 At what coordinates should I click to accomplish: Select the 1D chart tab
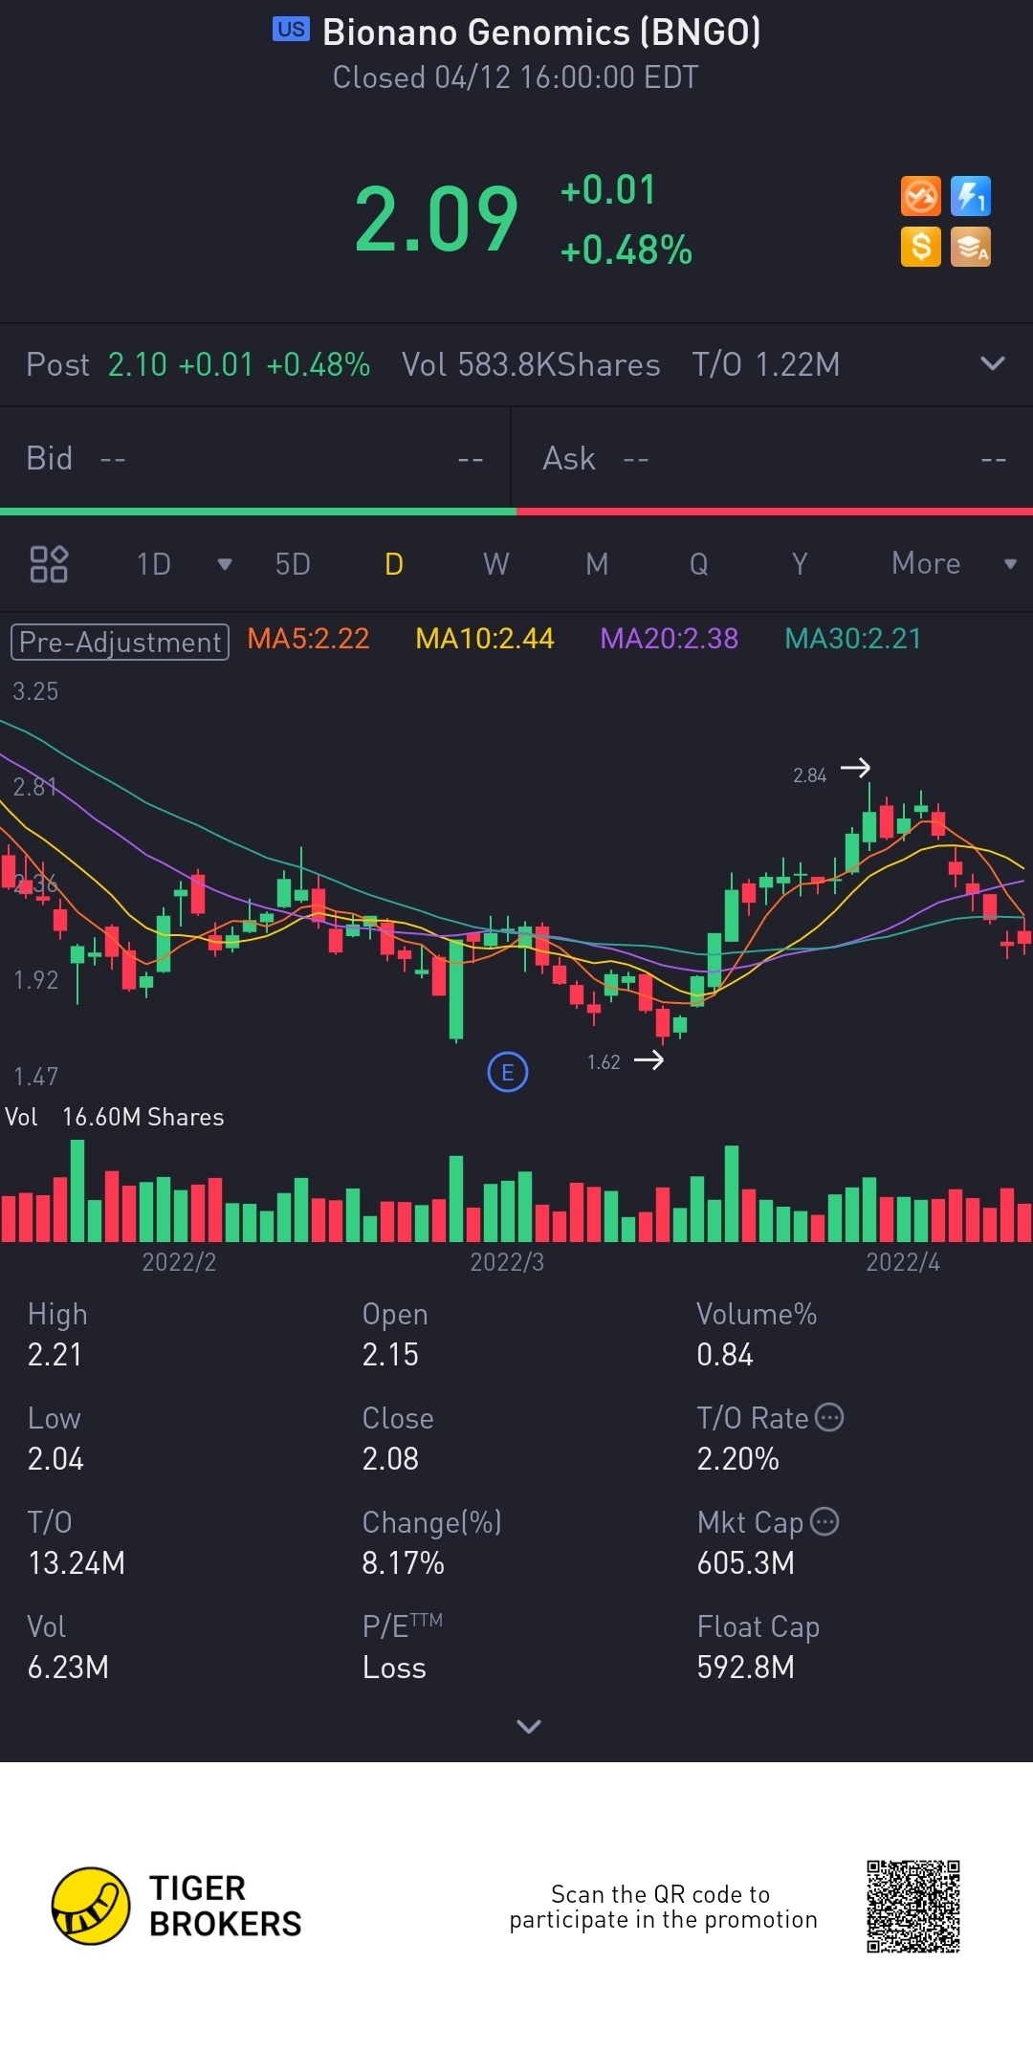pos(154,564)
